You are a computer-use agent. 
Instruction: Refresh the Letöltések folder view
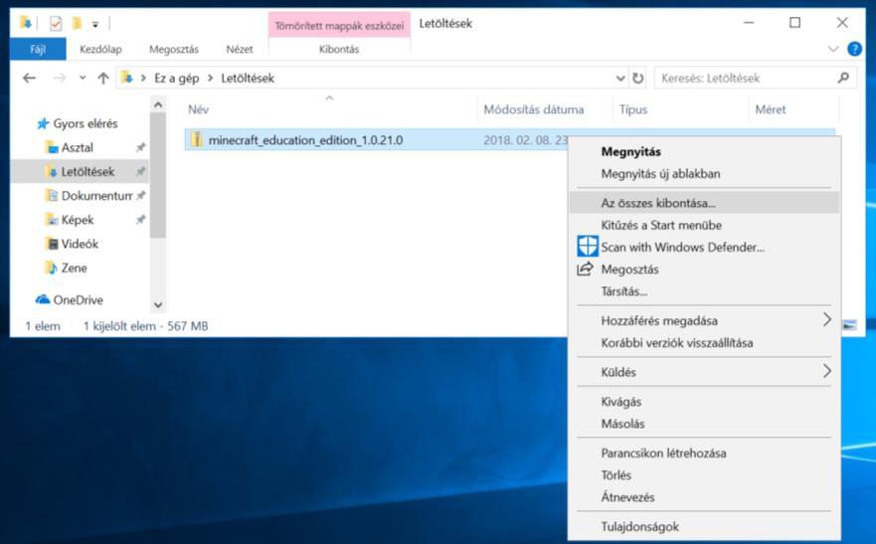(637, 79)
